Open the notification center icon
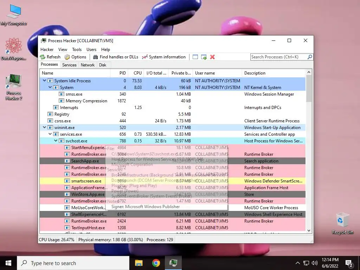The image size is (360, 270). coord(349,263)
